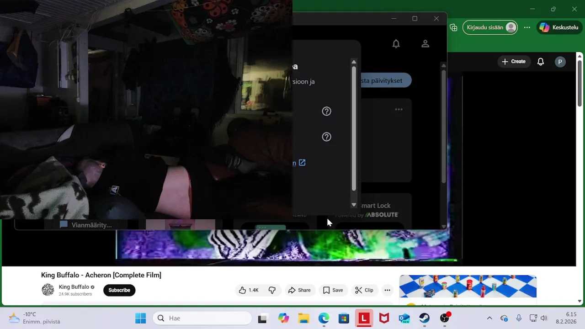Open YouTube notifications bell
Viewport: 585px width, 329px height.
tap(541, 62)
